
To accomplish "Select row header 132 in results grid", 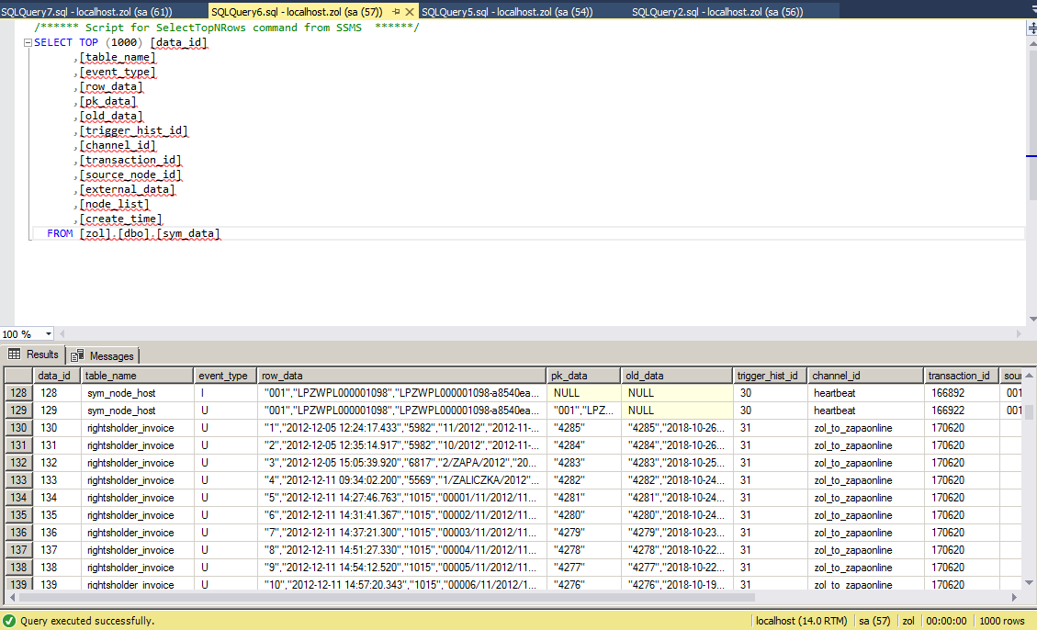I will 18,463.
